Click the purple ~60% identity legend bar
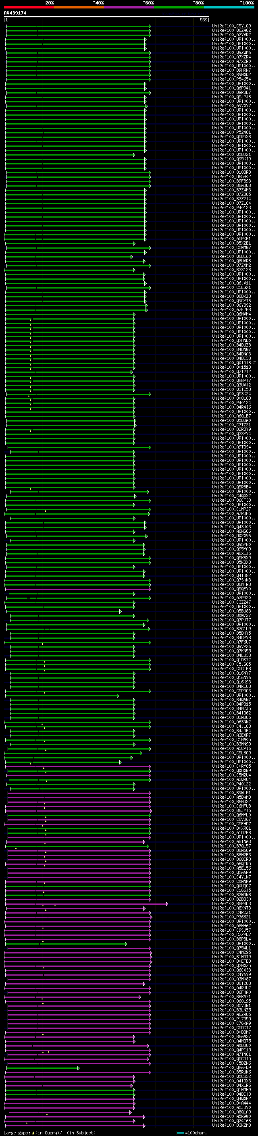Viewport: 258px width, 1136px height. (129, 7)
